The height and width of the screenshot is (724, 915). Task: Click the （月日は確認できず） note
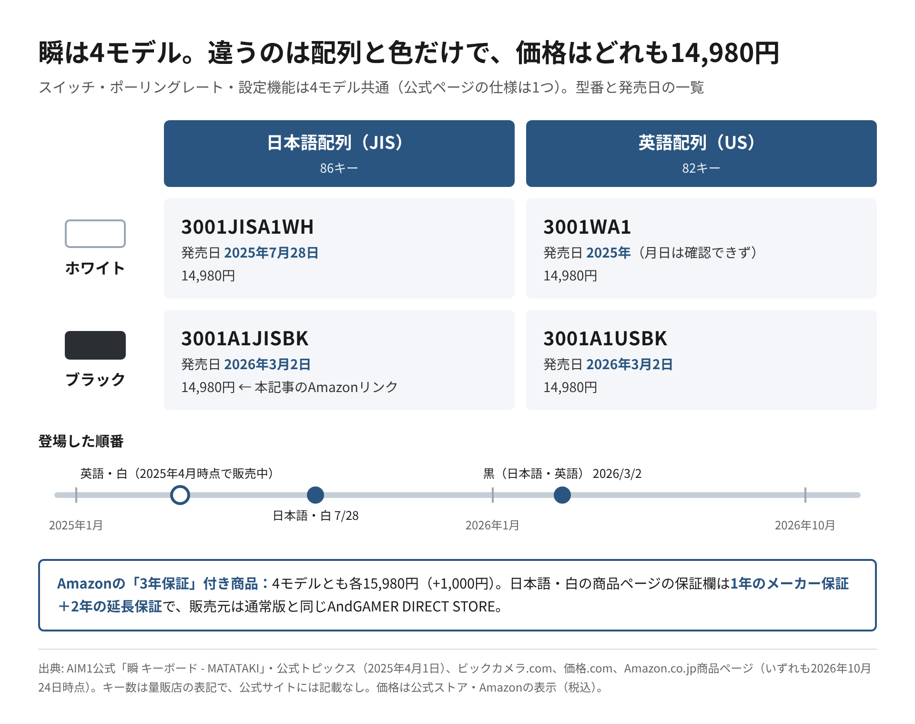[698, 253]
